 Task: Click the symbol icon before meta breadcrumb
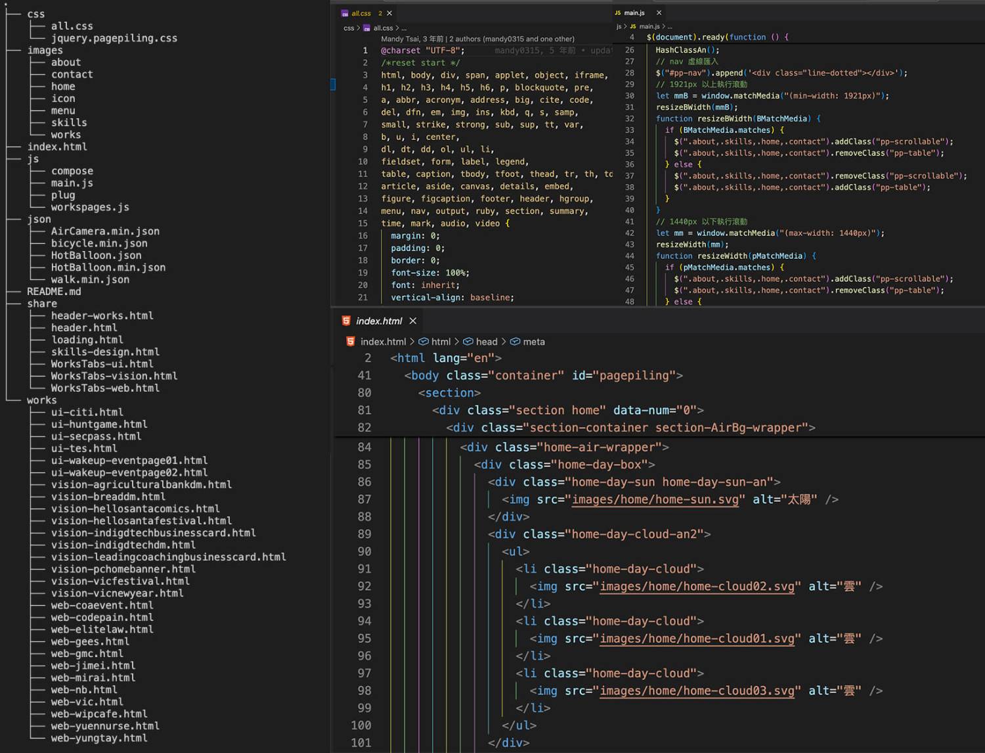click(515, 342)
